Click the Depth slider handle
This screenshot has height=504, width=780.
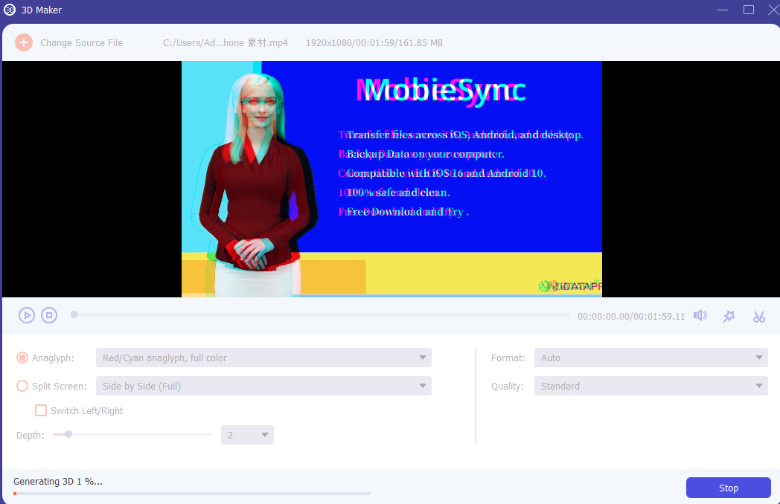coord(68,434)
